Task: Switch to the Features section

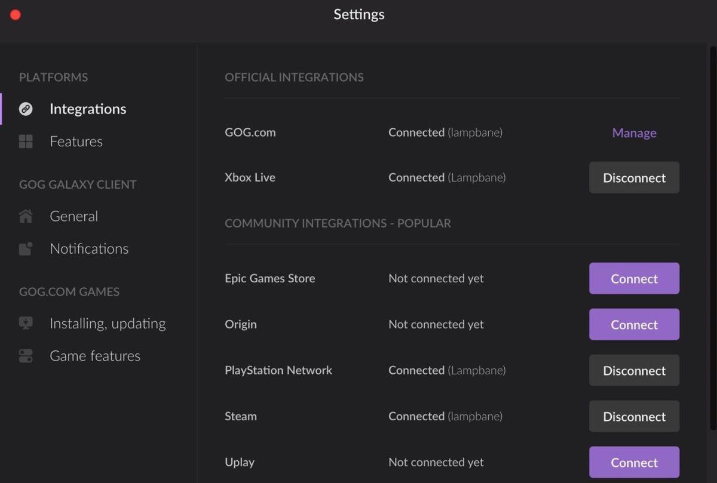Action: point(76,141)
